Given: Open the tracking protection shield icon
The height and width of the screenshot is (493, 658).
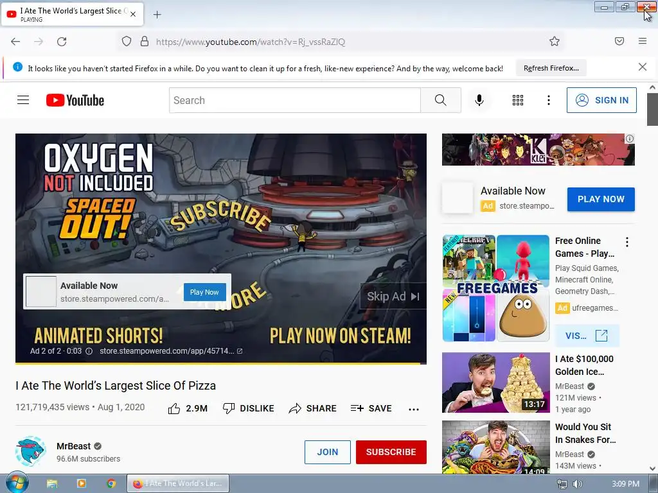Looking at the screenshot, I should click(x=127, y=42).
